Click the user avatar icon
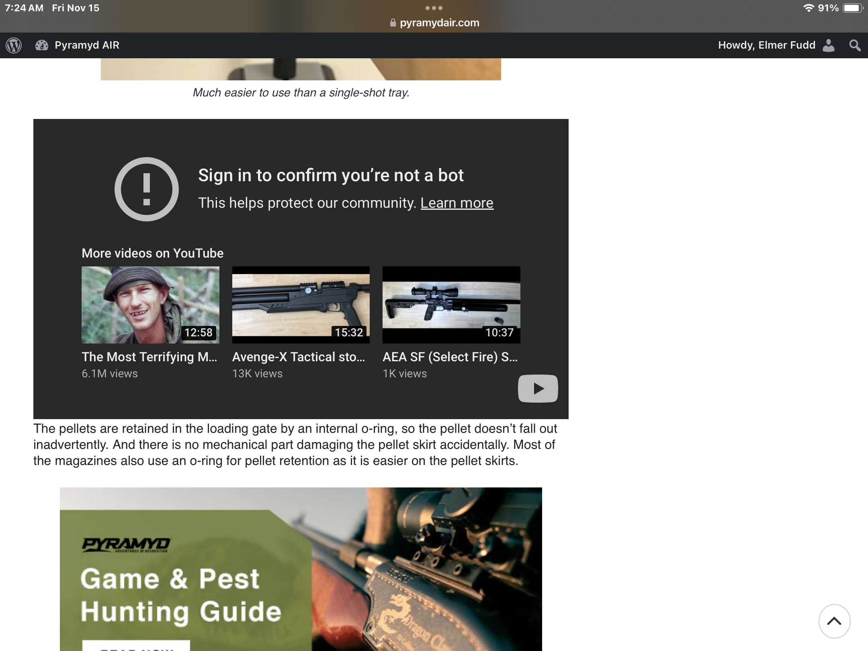The image size is (868, 651). (828, 45)
